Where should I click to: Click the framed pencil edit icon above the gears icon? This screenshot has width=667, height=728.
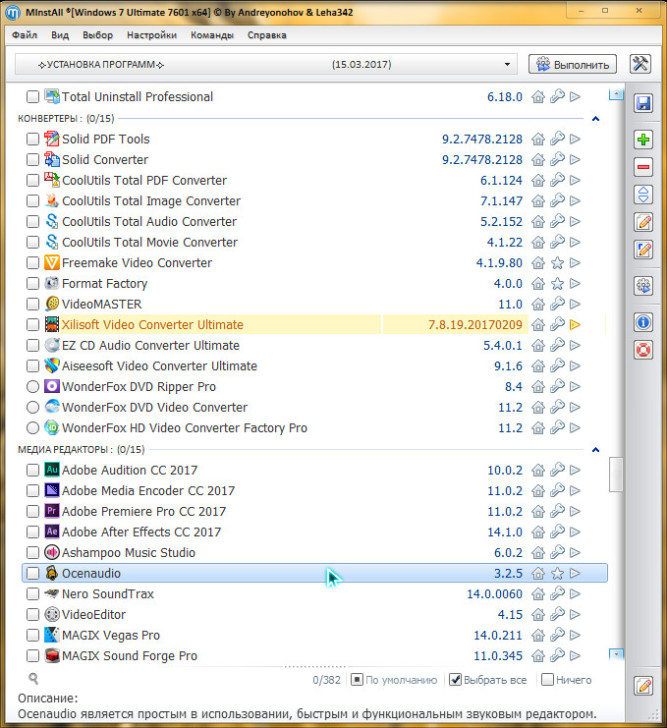[x=643, y=250]
